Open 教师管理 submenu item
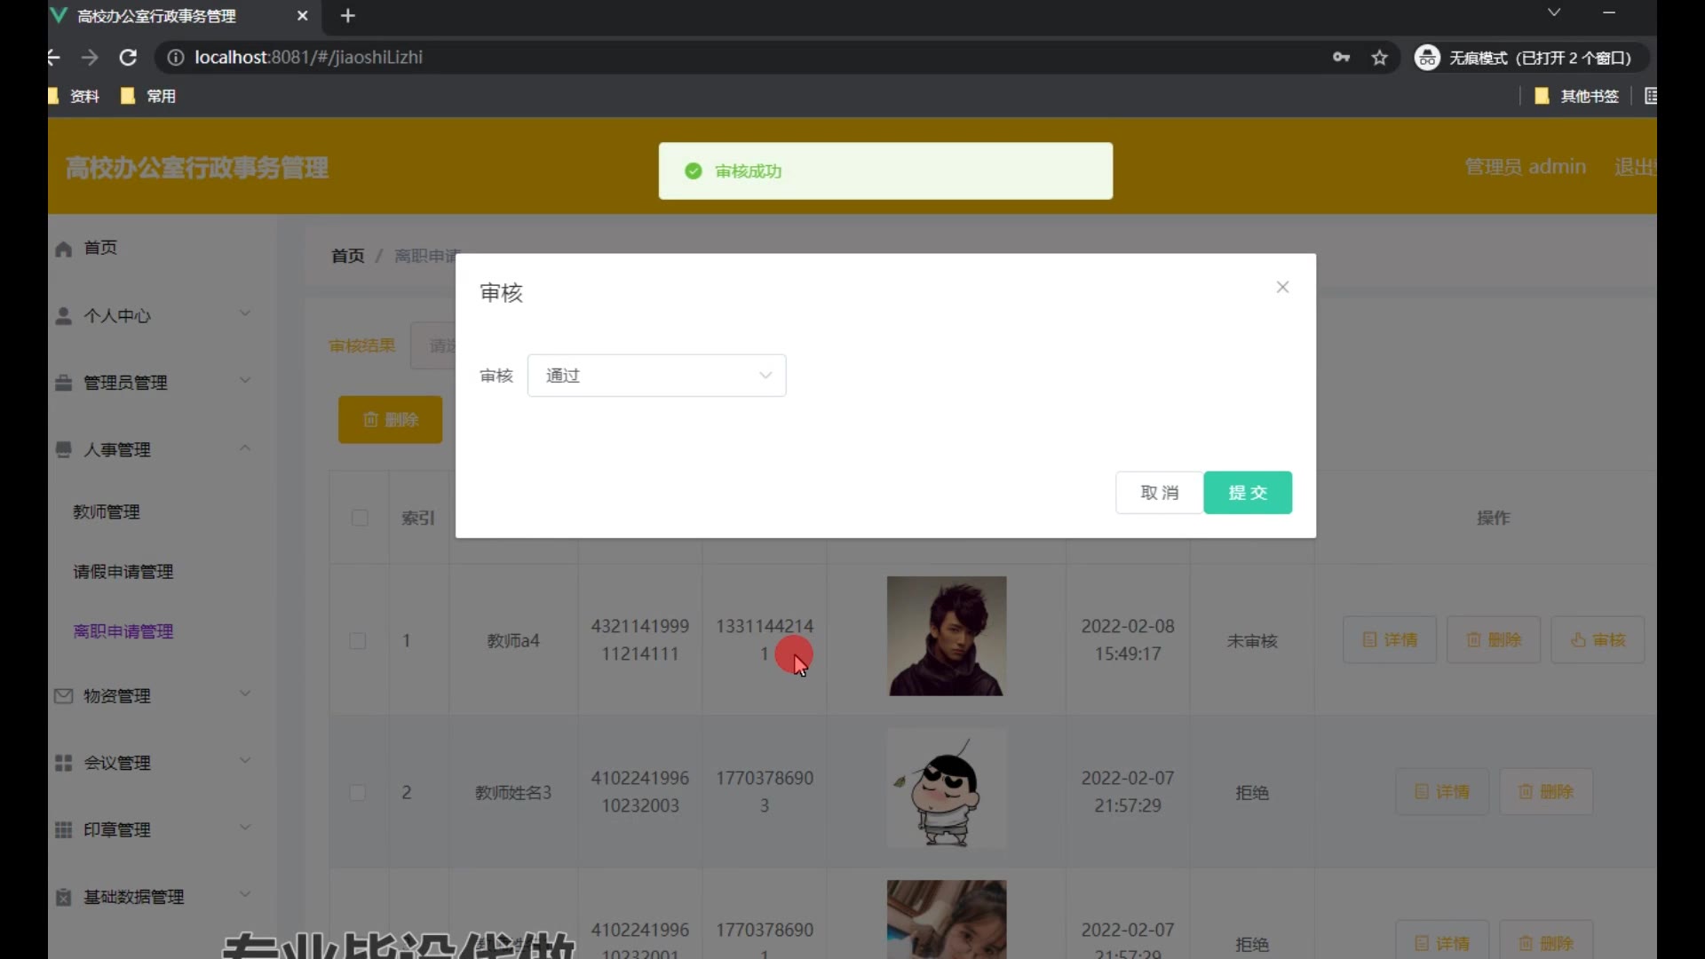Image resolution: width=1705 pixels, height=959 pixels. coord(107,512)
